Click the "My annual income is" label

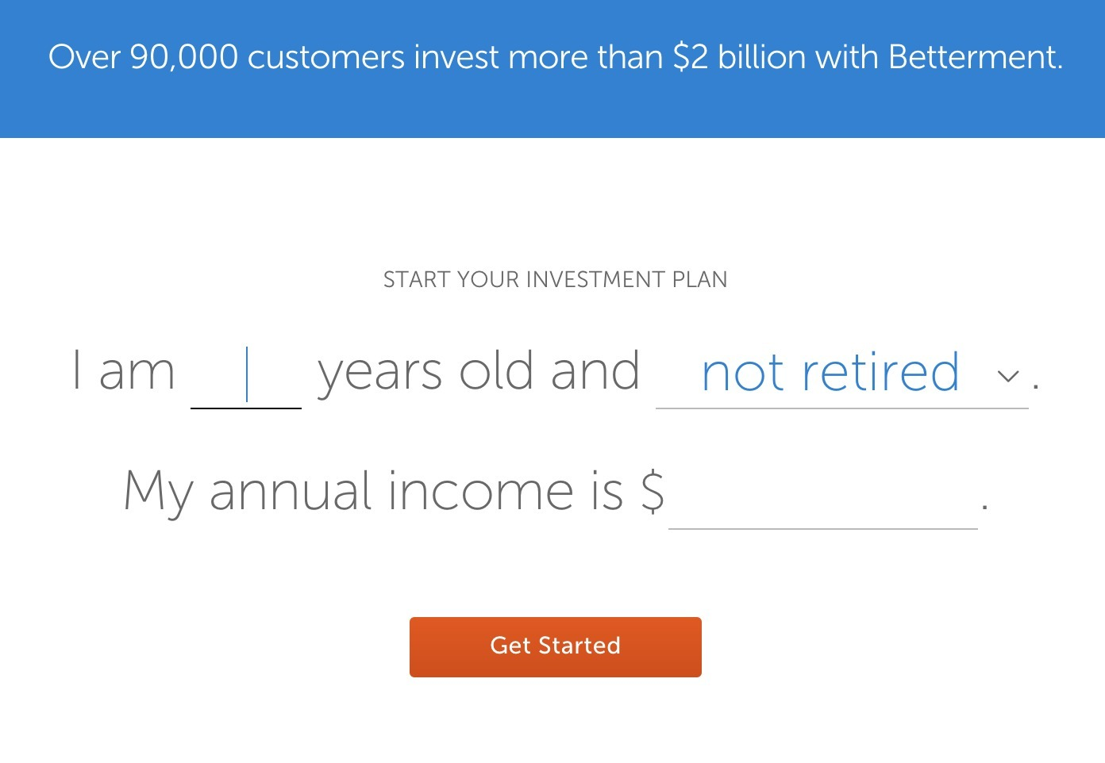point(373,492)
